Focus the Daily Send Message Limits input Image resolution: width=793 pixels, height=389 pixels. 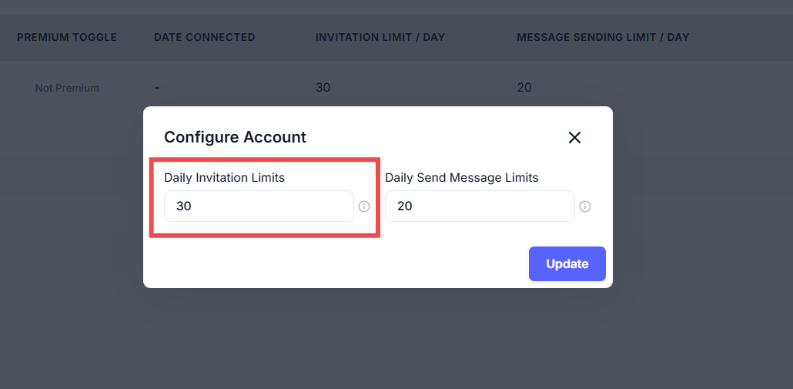[480, 206]
